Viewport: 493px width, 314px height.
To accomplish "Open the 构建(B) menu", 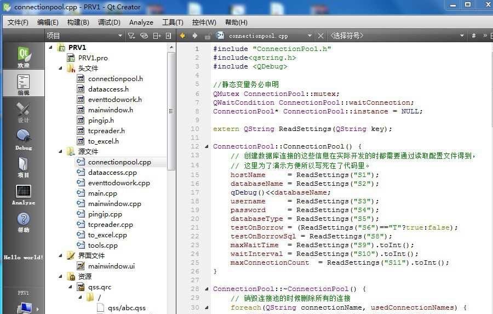I will tap(78, 22).
